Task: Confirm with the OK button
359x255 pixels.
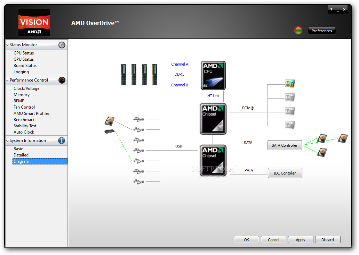Action: tap(246, 240)
